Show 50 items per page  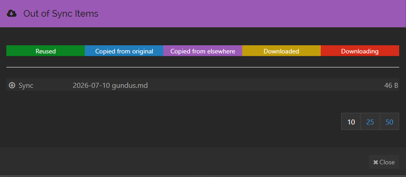point(389,121)
